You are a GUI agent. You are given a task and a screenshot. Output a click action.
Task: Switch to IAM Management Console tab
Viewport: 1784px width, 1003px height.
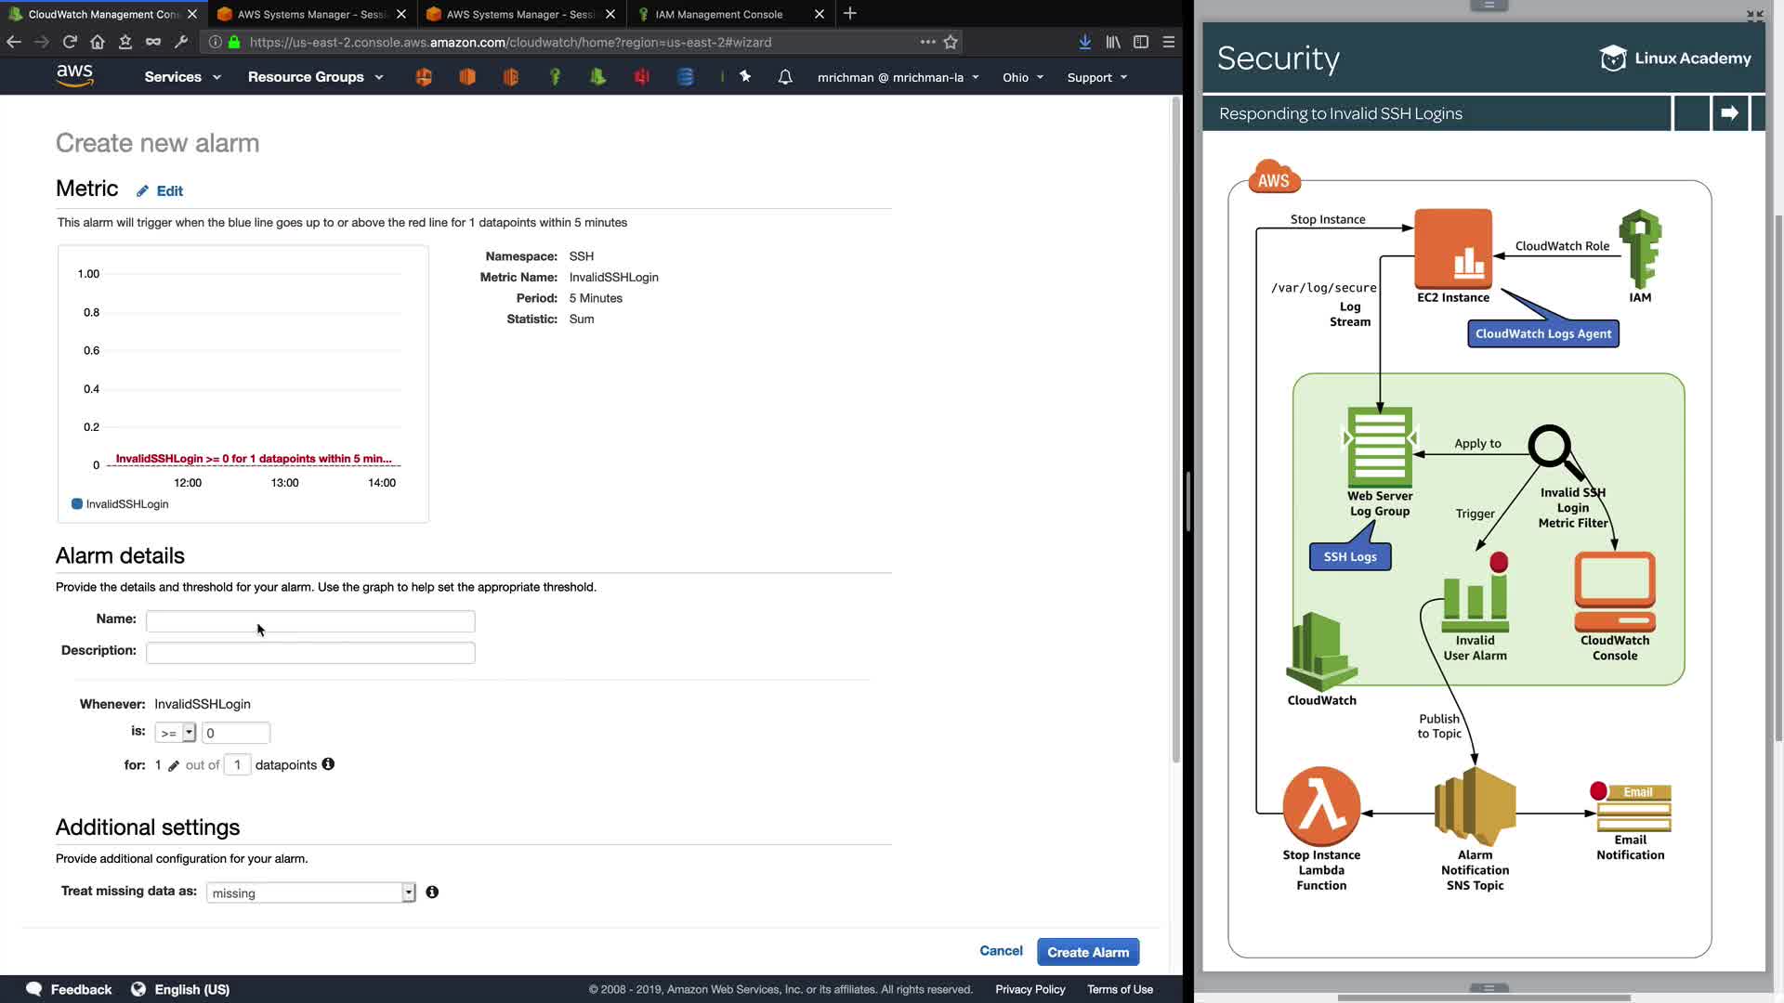pos(719,14)
